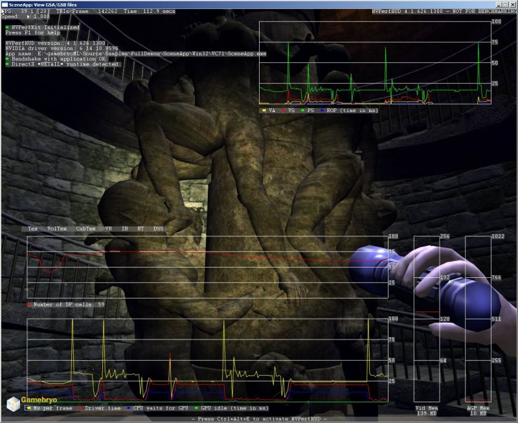Click the VA/VS/PS/ROP timing graph
518x423 pixels.
pyautogui.click(x=375, y=63)
